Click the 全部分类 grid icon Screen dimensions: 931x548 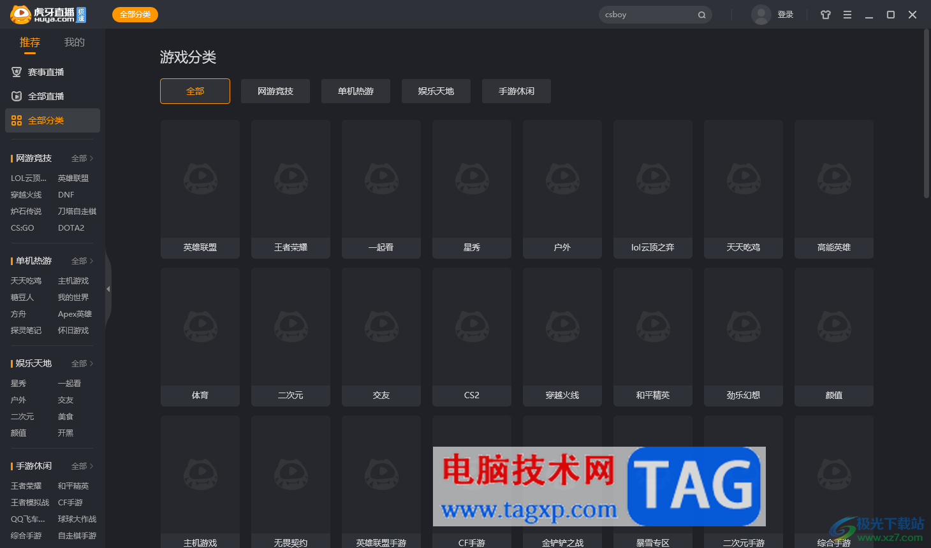pos(17,120)
